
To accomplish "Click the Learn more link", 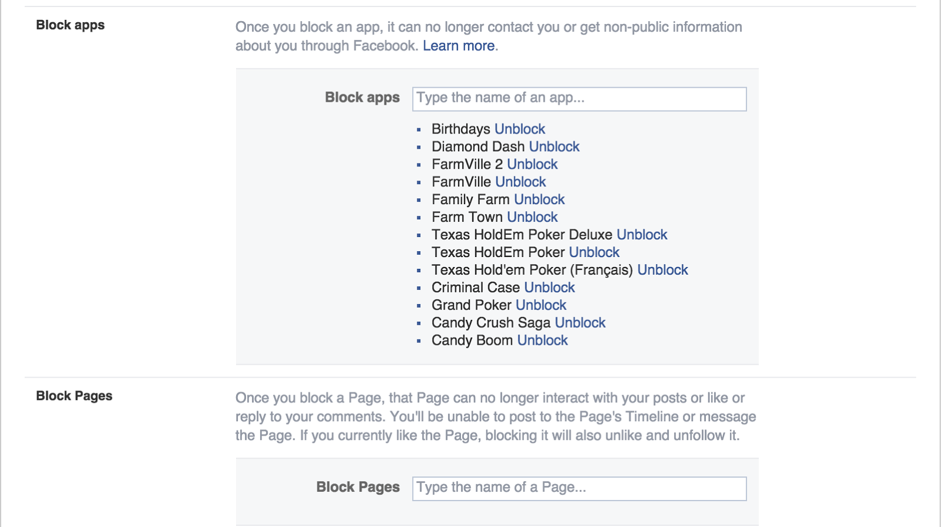I will pos(459,46).
